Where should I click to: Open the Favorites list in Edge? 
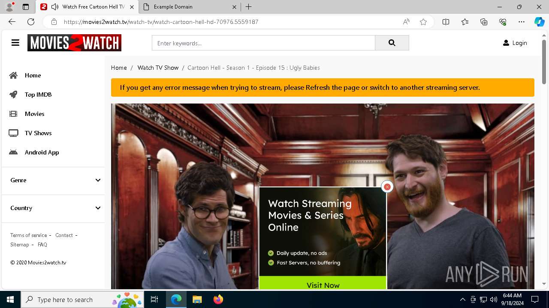tap(465, 22)
